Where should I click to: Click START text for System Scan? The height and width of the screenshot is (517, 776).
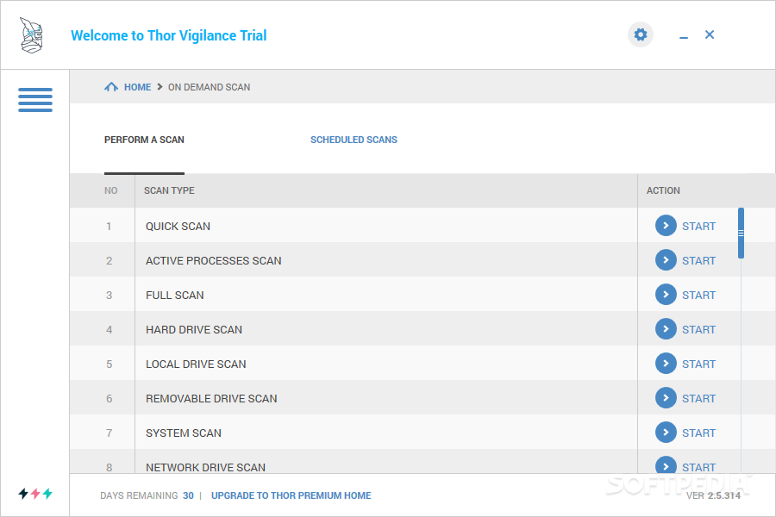point(698,433)
